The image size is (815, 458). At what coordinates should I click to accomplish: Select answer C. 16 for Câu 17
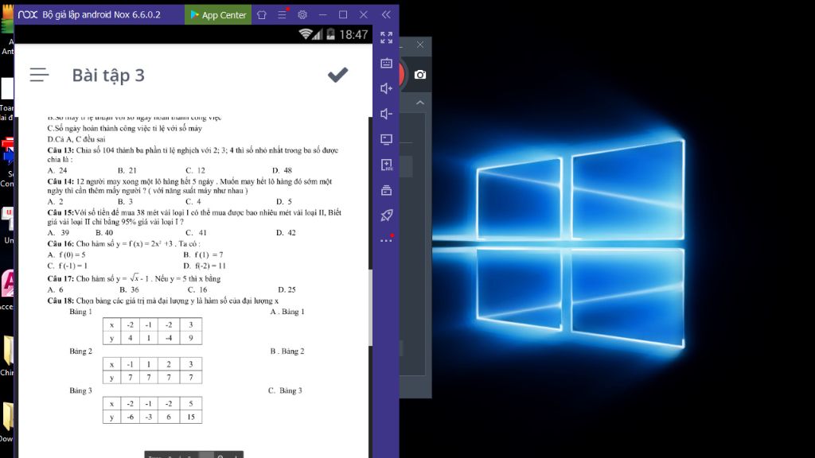pyautogui.click(x=197, y=289)
